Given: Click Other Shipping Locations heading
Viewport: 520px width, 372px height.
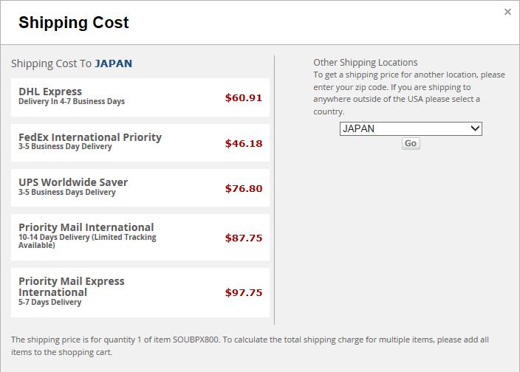Looking at the screenshot, I should pos(365,62).
